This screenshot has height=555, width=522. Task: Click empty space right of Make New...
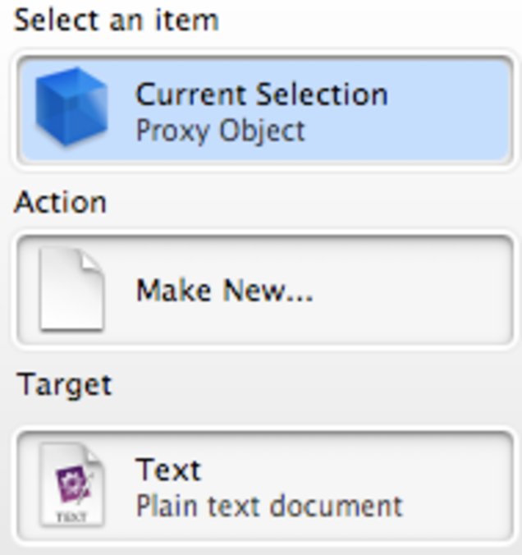tap(410, 290)
